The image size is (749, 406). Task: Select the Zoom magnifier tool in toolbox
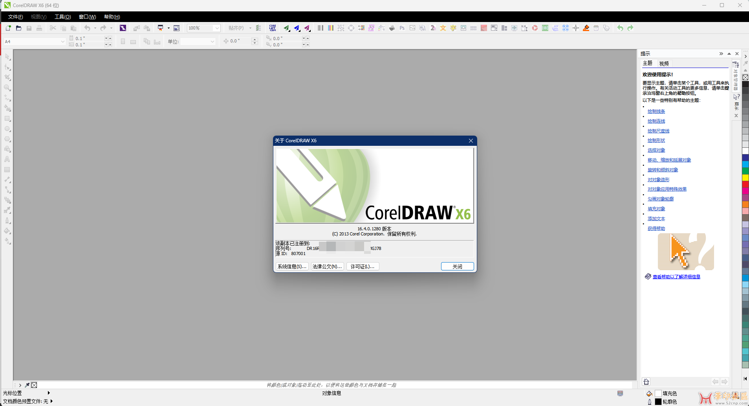click(7, 88)
